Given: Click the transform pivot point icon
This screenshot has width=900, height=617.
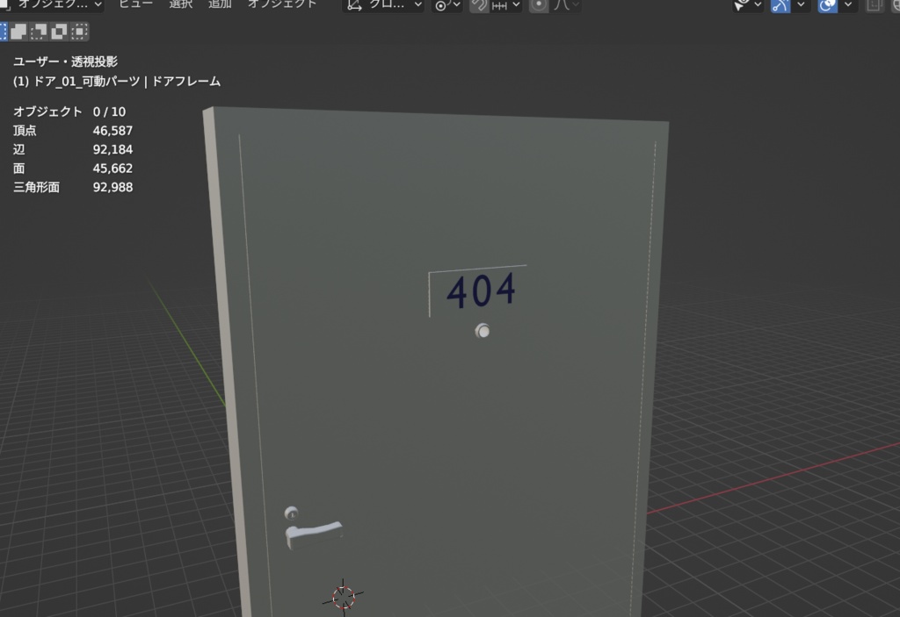Looking at the screenshot, I should (439, 5).
